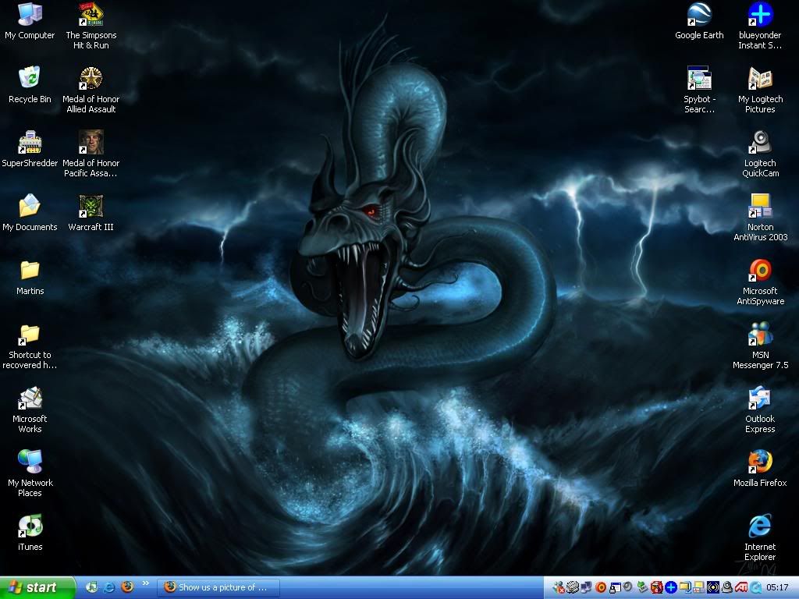Click the ATI tray icon
The image size is (799, 599).
point(741,587)
